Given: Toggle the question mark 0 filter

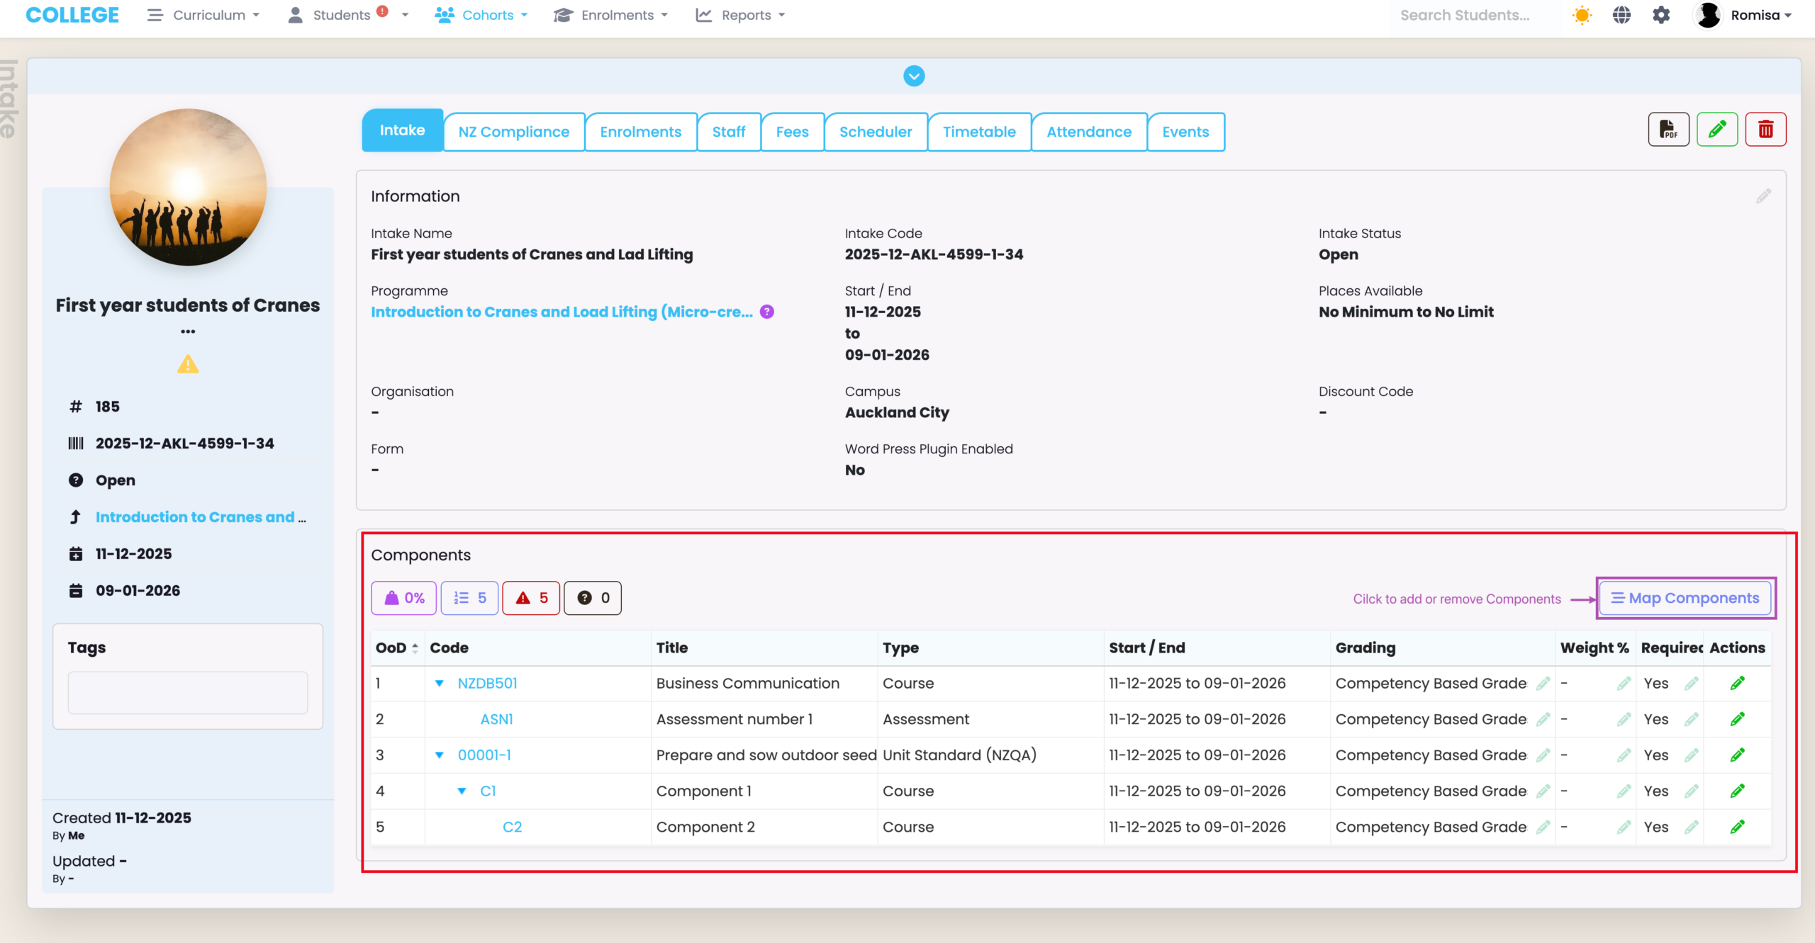Looking at the screenshot, I should click(593, 598).
